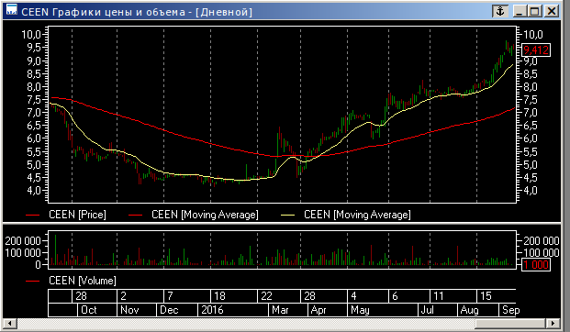
Task: Open the chart window system menu icon
Action: 12,10
